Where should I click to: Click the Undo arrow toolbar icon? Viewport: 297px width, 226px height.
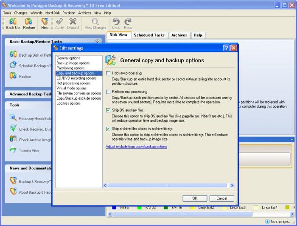(116, 21)
